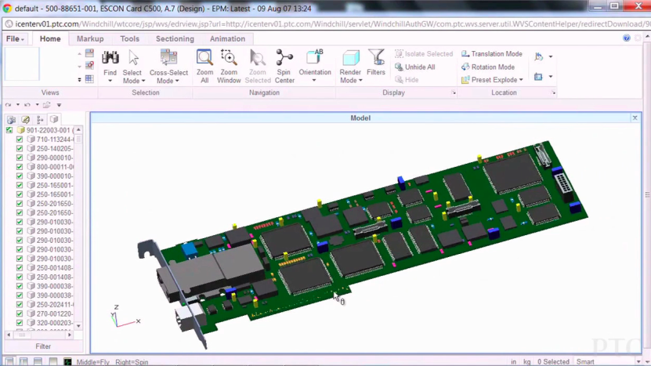
Task: Click the second view icon with red X in Views
Action: pos(89,66)
